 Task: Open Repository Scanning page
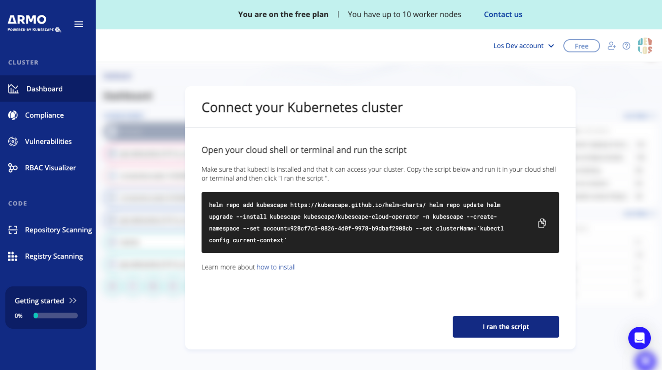point(58,230)
